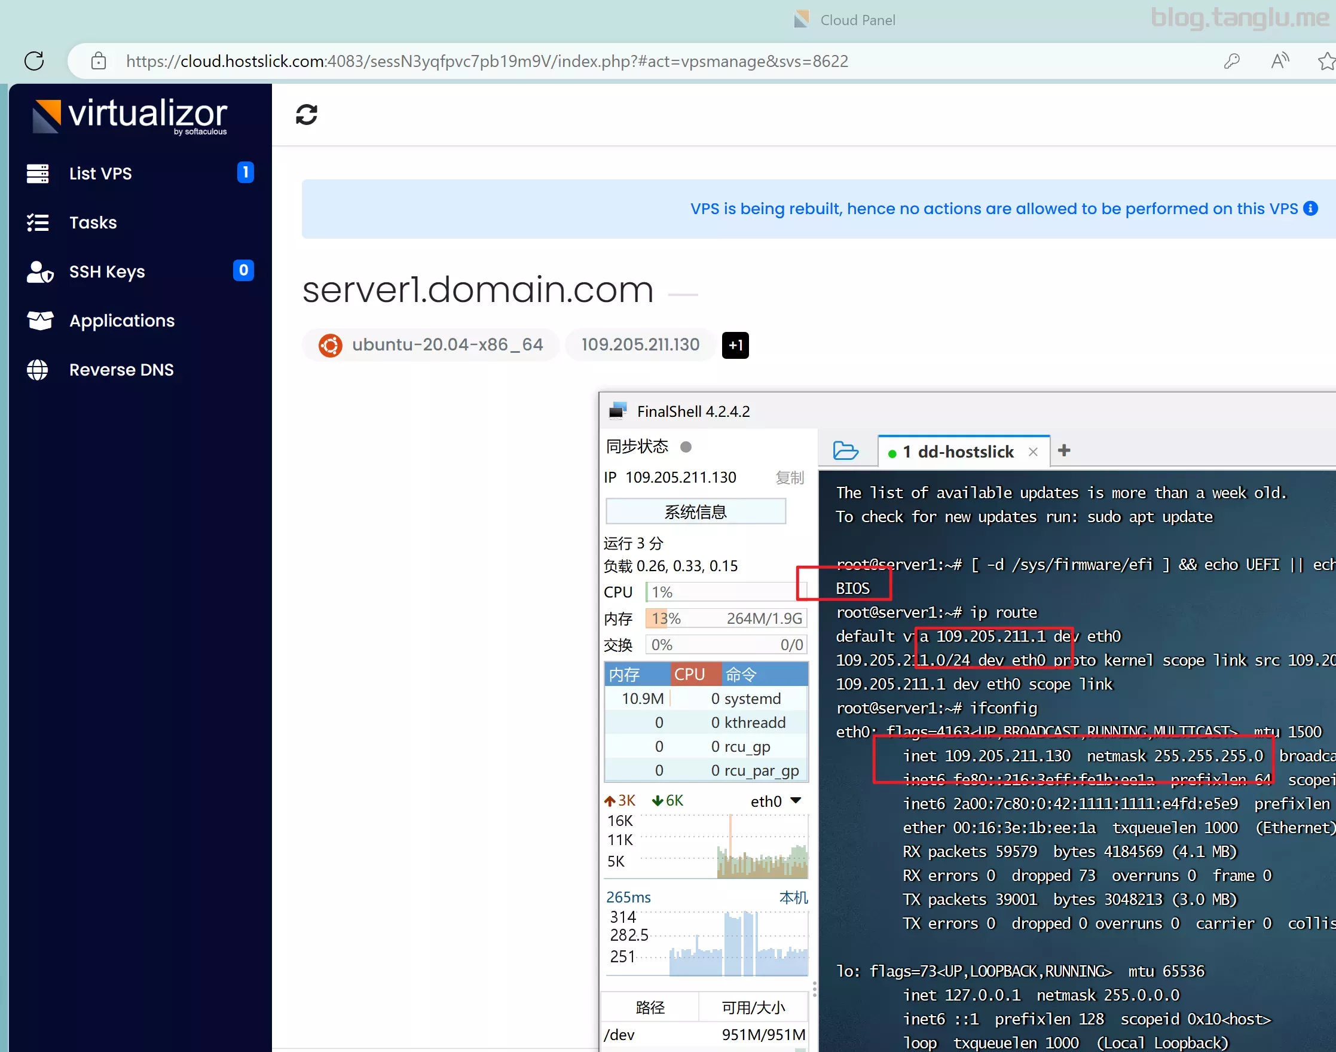Viewport: 1336px width, 1052px height.
Task: Open SSH Keys in sidebar
Action: (x=140, y=271)
